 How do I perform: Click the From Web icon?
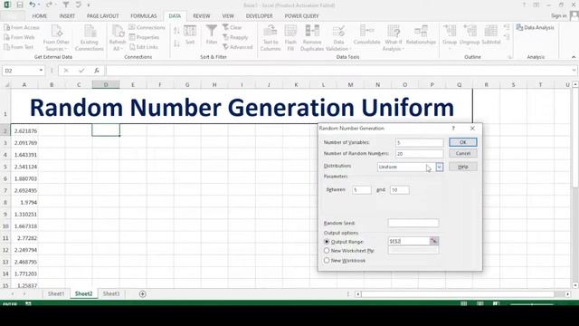coord(7,37)
